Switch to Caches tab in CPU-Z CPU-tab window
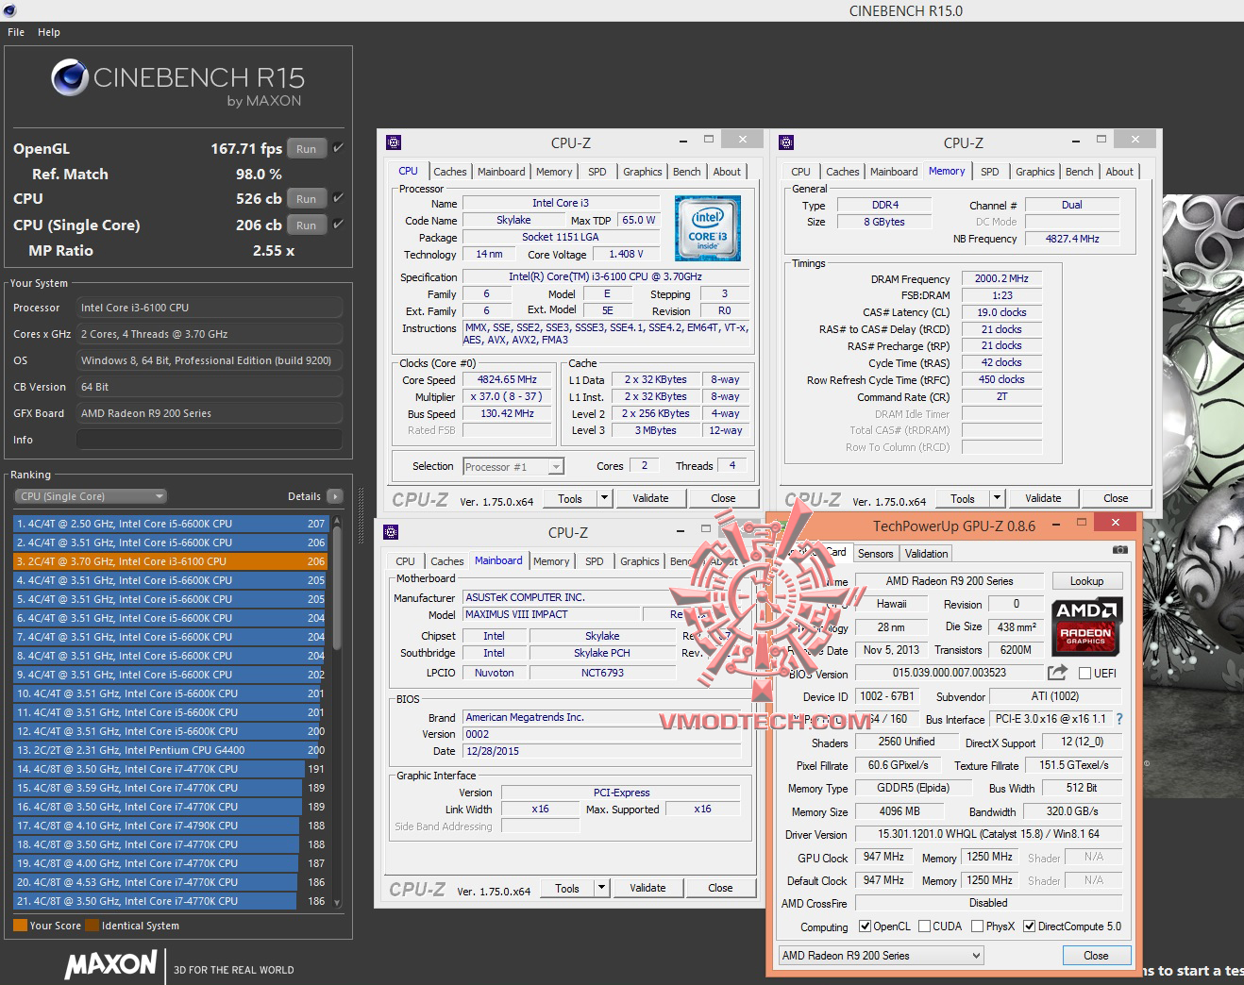The height and width of the screenshot is (985, 1244). (450, 172)
